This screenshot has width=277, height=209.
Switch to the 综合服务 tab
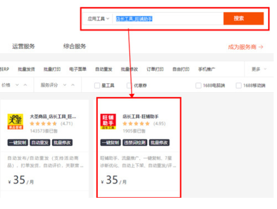pos(75,46)
